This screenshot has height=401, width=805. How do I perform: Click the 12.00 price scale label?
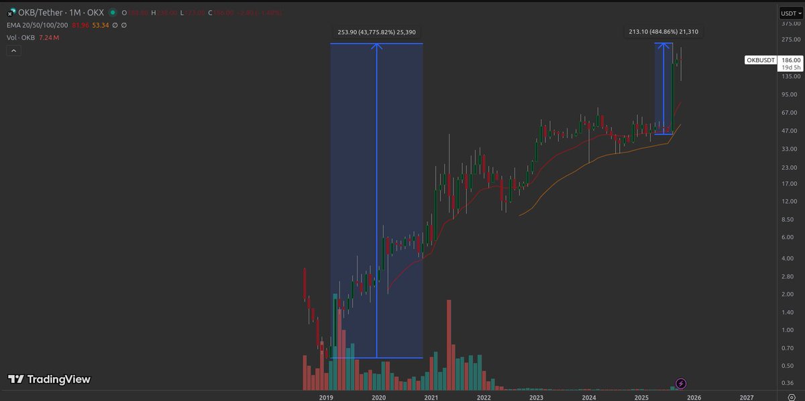790,201
